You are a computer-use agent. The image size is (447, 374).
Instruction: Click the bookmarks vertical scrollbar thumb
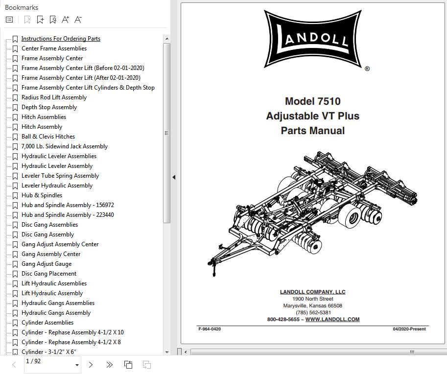[167, 133]
